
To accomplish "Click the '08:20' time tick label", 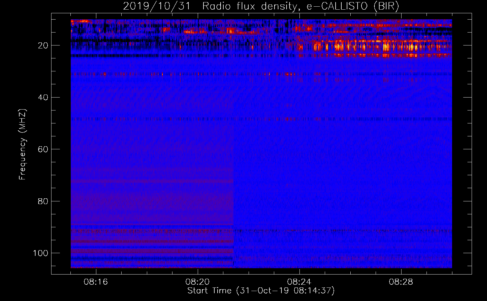I will [197, 282].
